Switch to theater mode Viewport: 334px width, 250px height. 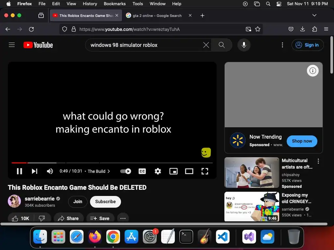coord(189,171)
